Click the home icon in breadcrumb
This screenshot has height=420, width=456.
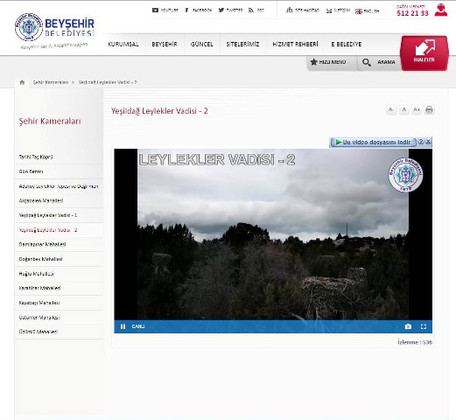coord(22,82)
